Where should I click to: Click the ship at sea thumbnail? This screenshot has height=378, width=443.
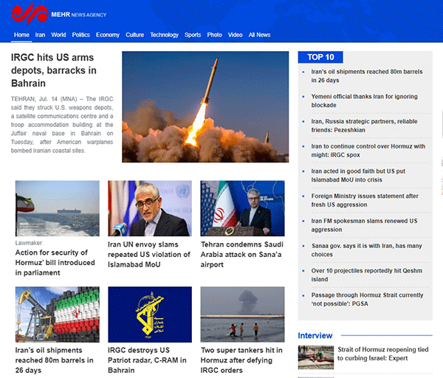58,208
